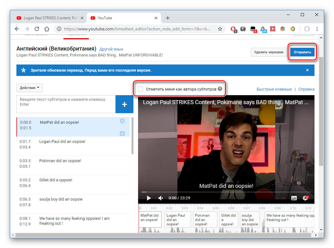Insert subtitle below first line using small plus

tap(122, 133)
